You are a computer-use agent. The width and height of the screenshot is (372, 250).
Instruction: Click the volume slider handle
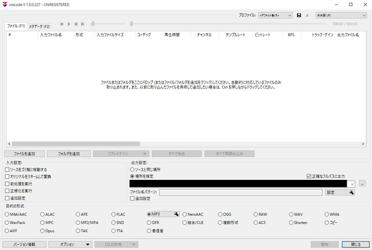[93, 24]
